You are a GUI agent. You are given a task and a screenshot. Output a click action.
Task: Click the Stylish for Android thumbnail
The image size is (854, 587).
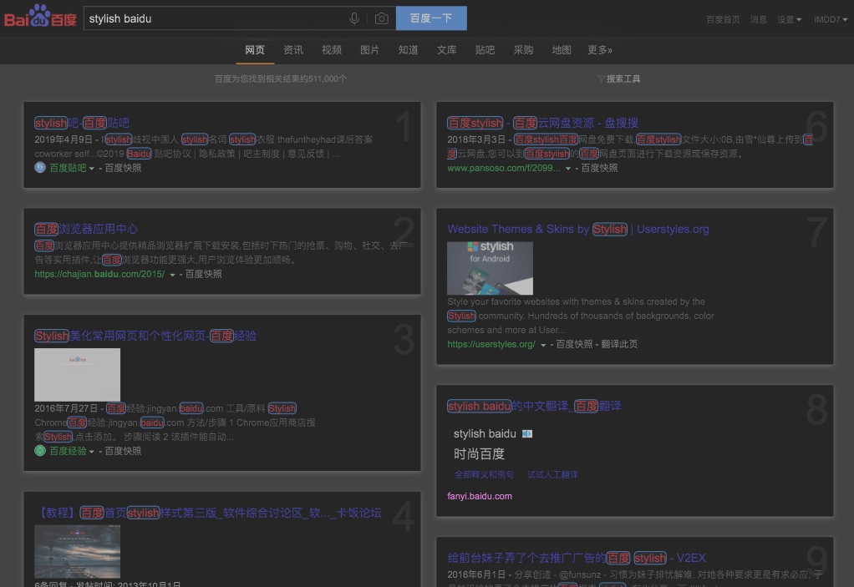tap(490, 268)
